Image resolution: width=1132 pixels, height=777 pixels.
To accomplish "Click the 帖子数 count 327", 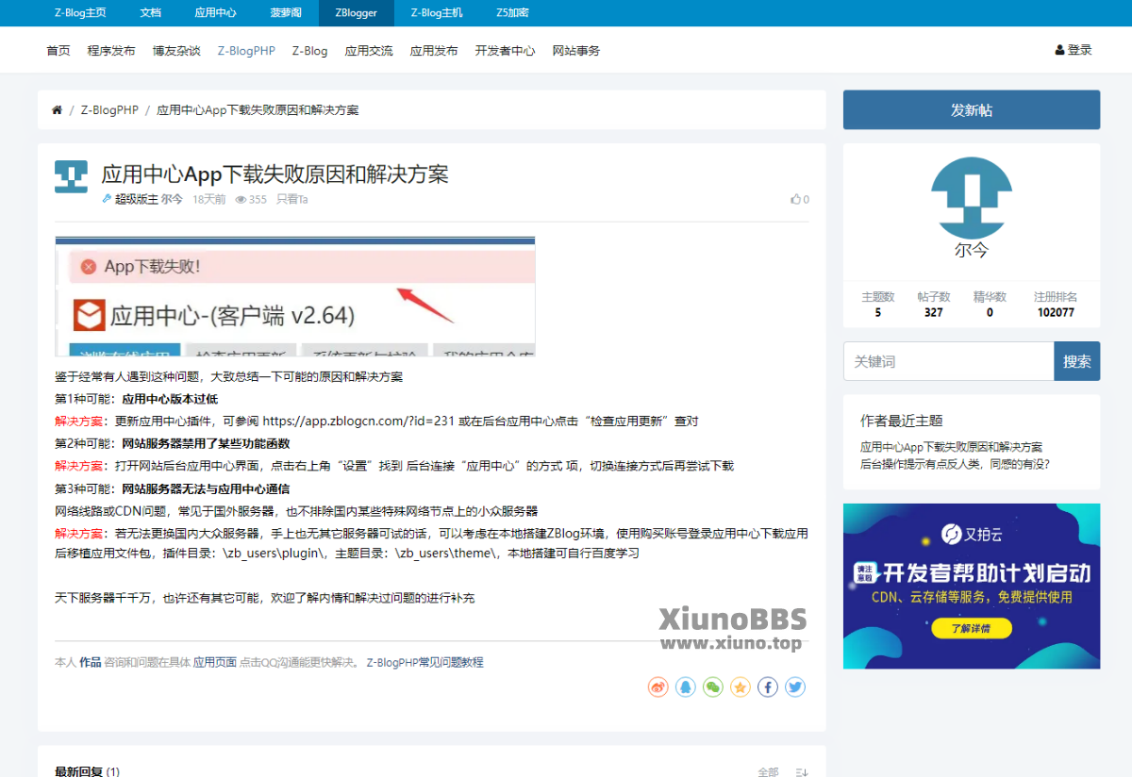I will (x=934, y=312).
